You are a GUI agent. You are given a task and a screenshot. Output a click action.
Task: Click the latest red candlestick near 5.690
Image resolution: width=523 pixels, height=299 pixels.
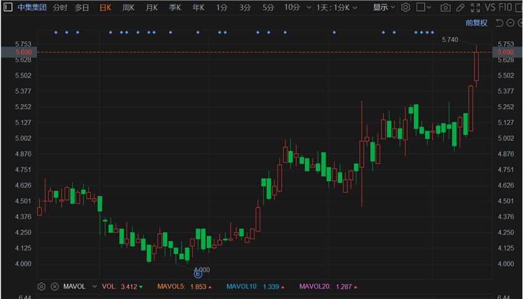(476, 66)
